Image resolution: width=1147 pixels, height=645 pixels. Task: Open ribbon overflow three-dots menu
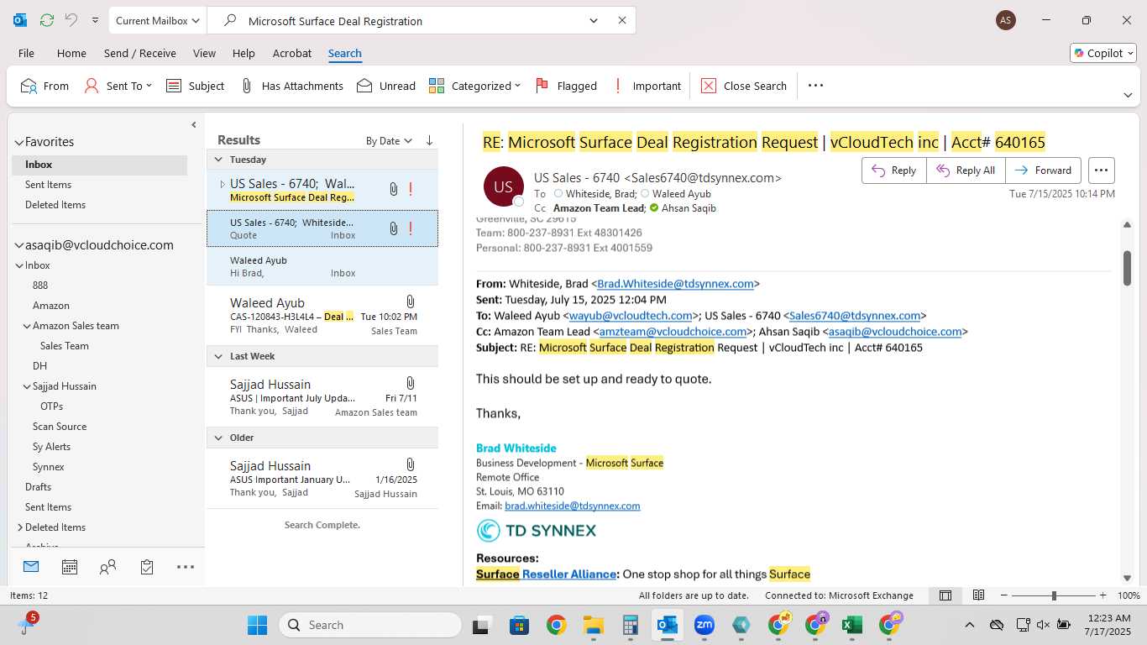(x=815, y=86)
